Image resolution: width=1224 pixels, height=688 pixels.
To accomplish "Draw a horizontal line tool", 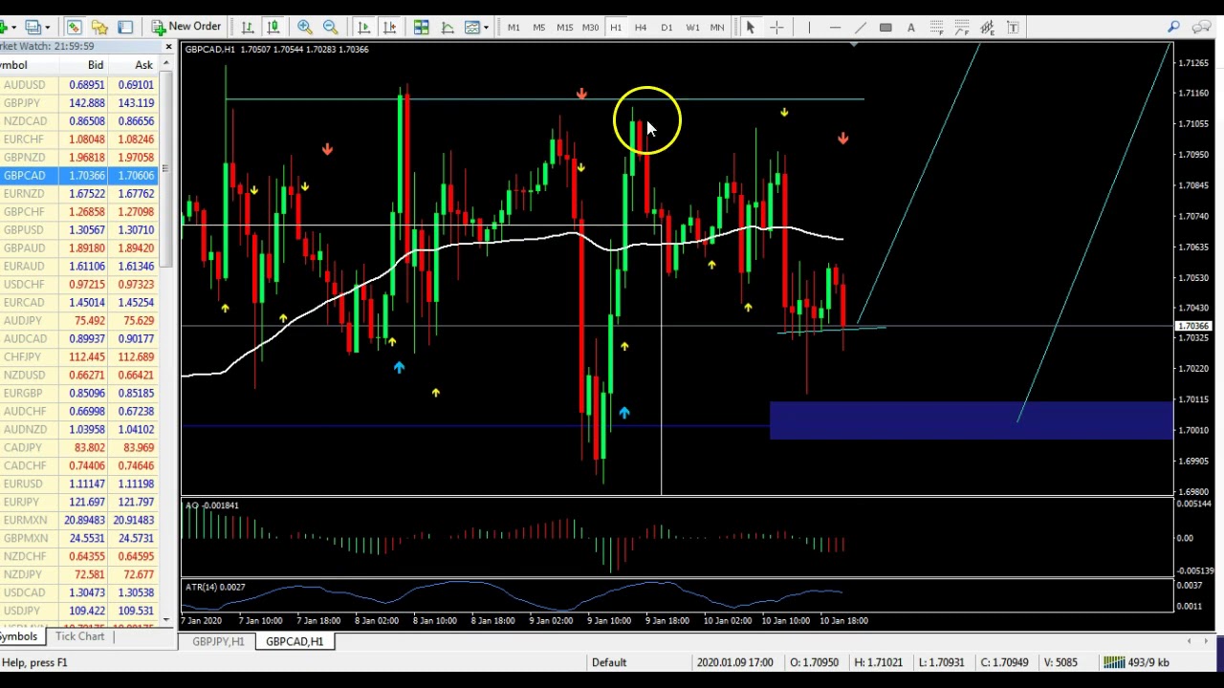I will coord(835,27).
